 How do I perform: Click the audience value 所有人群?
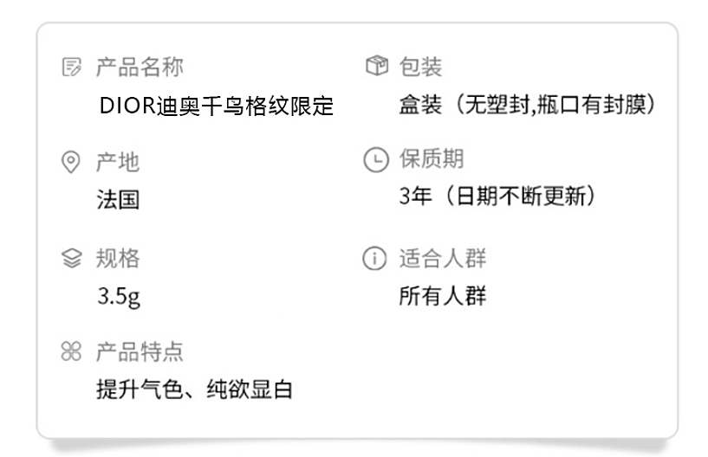(x=443, y=296)
